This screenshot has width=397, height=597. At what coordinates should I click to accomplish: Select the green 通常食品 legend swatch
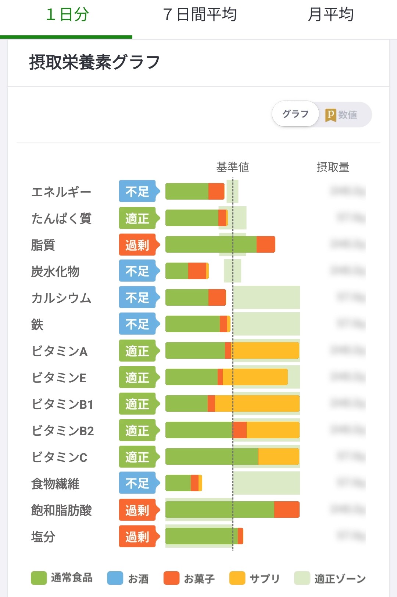point(39,578)
